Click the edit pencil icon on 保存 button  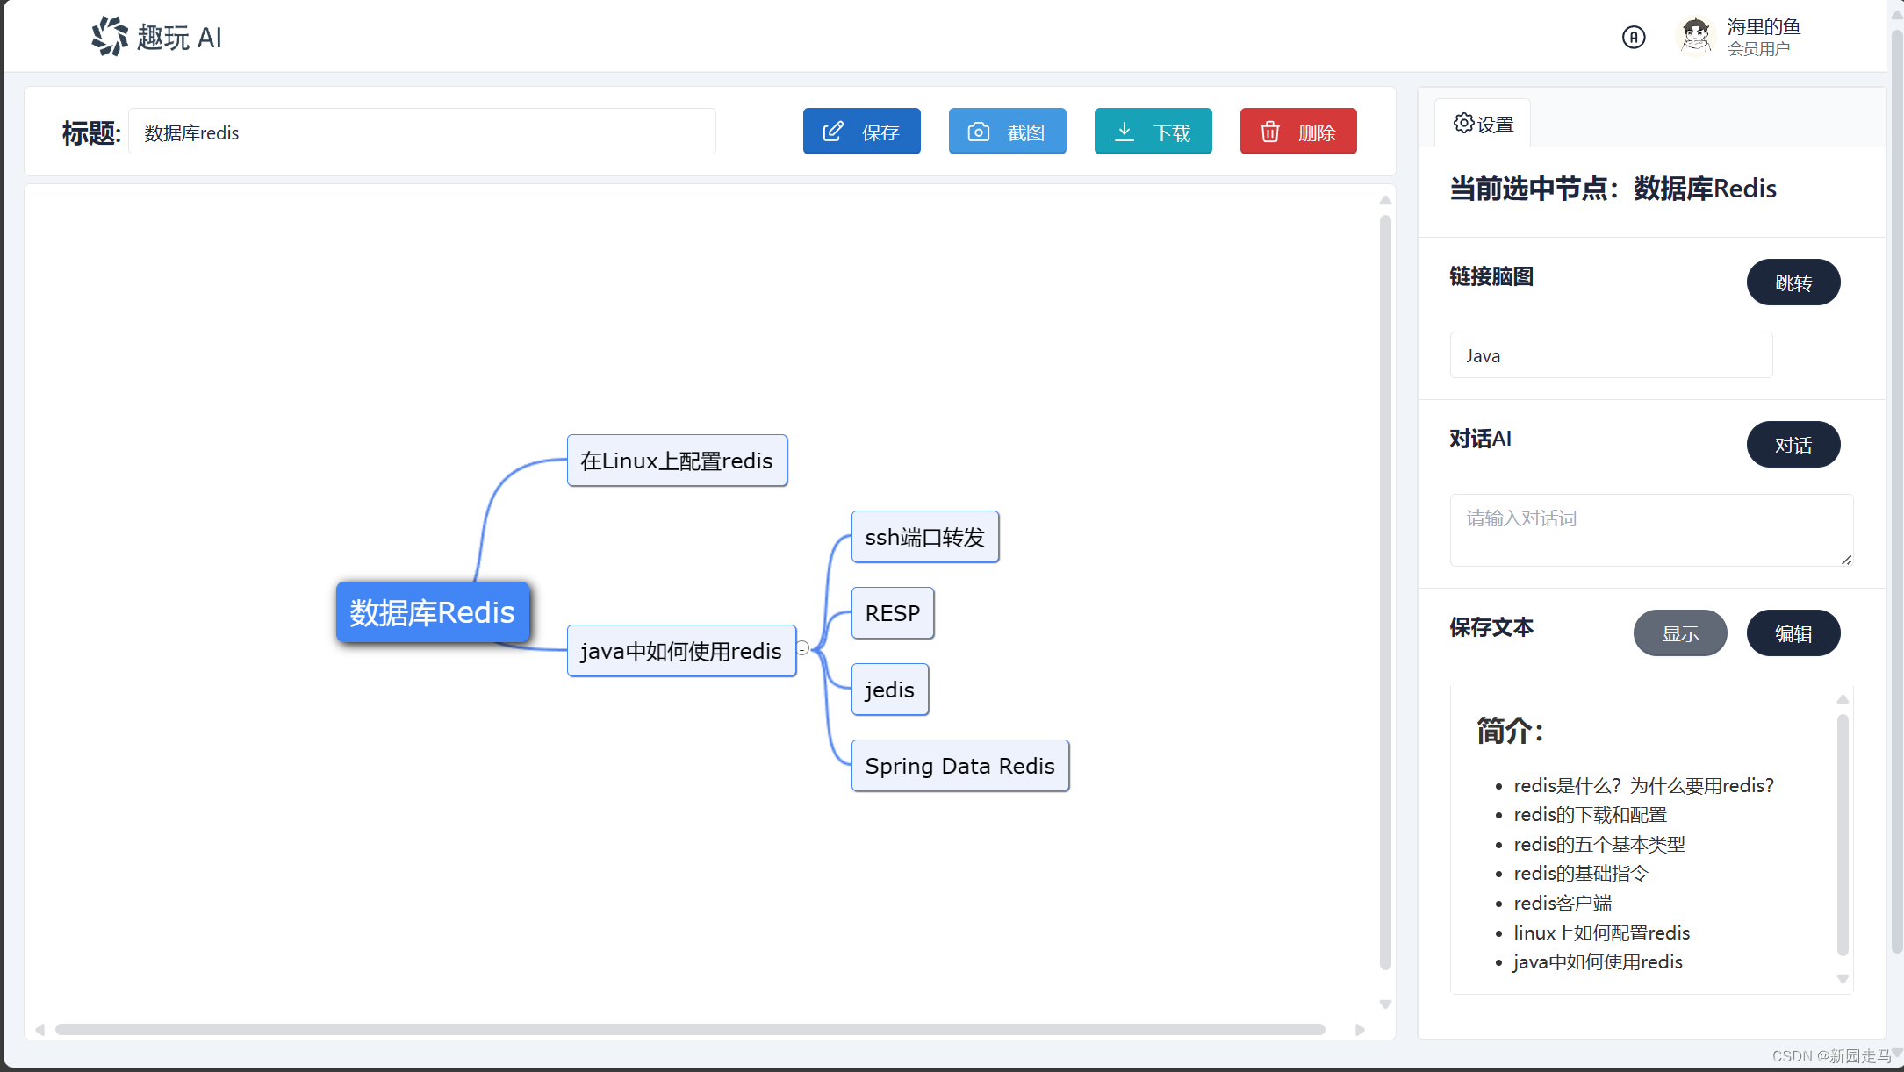click(x=833, y=132)
